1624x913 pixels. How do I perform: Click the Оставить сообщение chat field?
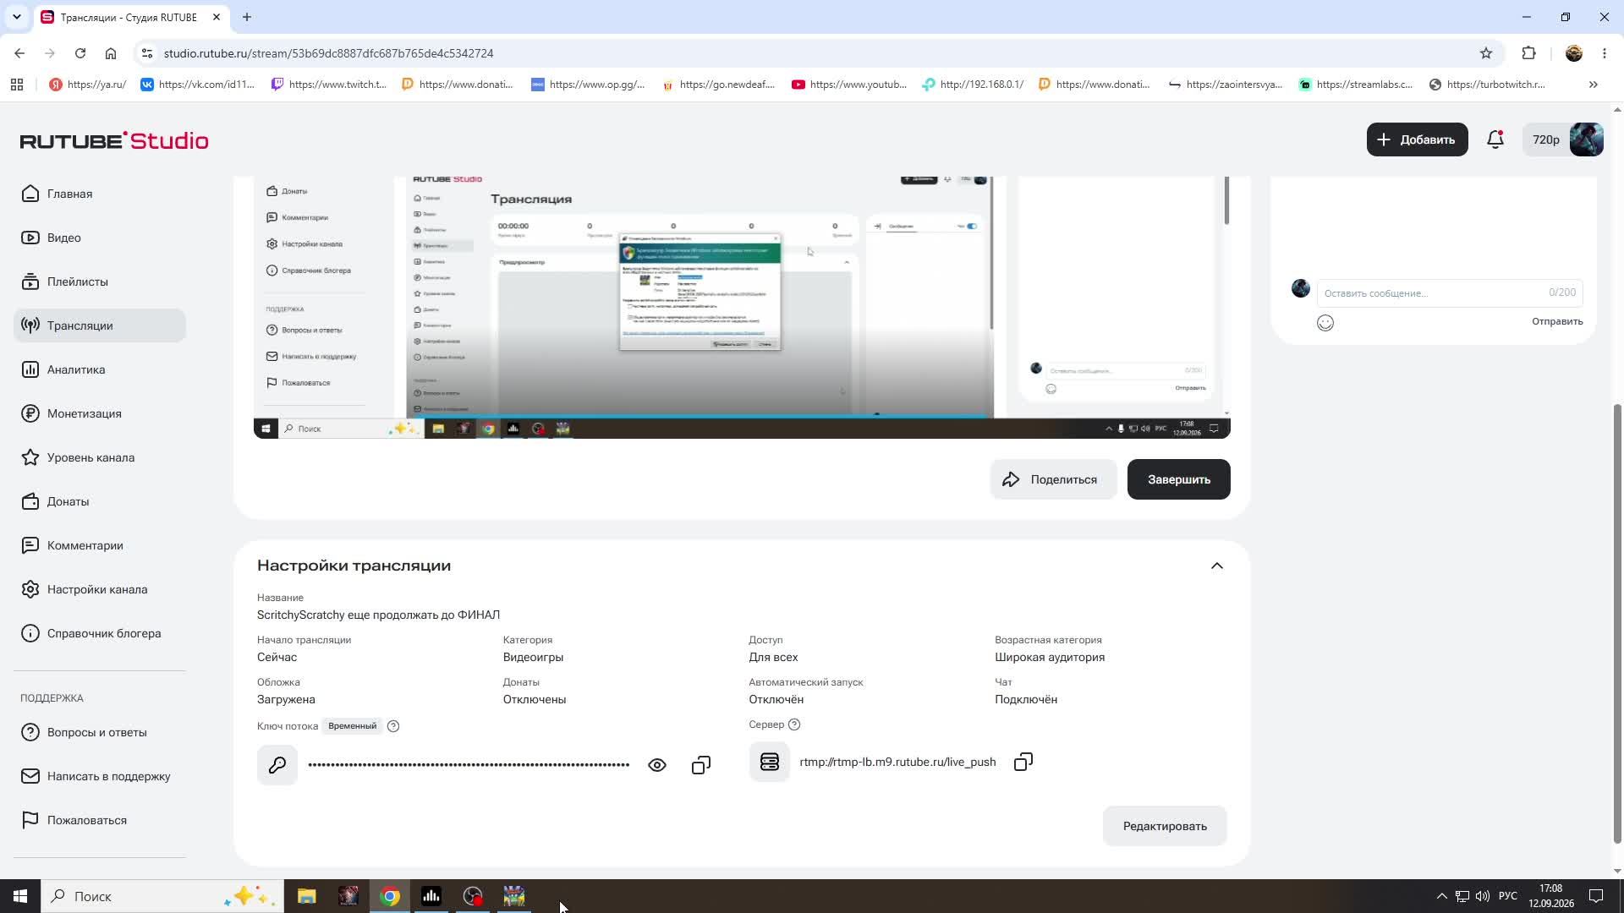1450,292
